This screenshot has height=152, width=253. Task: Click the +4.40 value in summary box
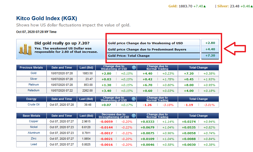(x=210, y=49)
